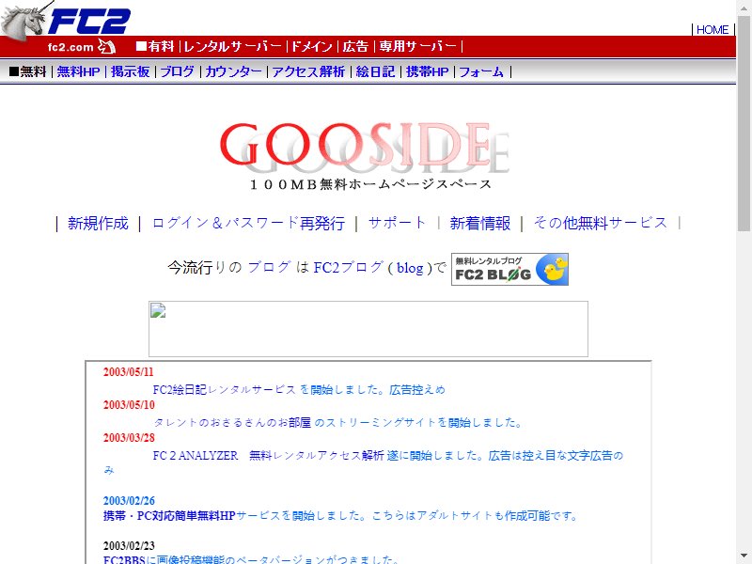This screenshot has width=752, height=564.
Task: Click the 100MB無料ホームページスペース subtitle
Action: point(370,184)
